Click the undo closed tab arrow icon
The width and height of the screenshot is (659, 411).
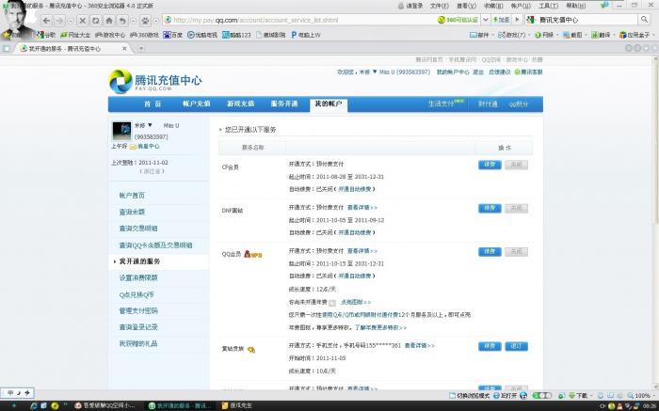pyautogui.click(x=121, y=20)
